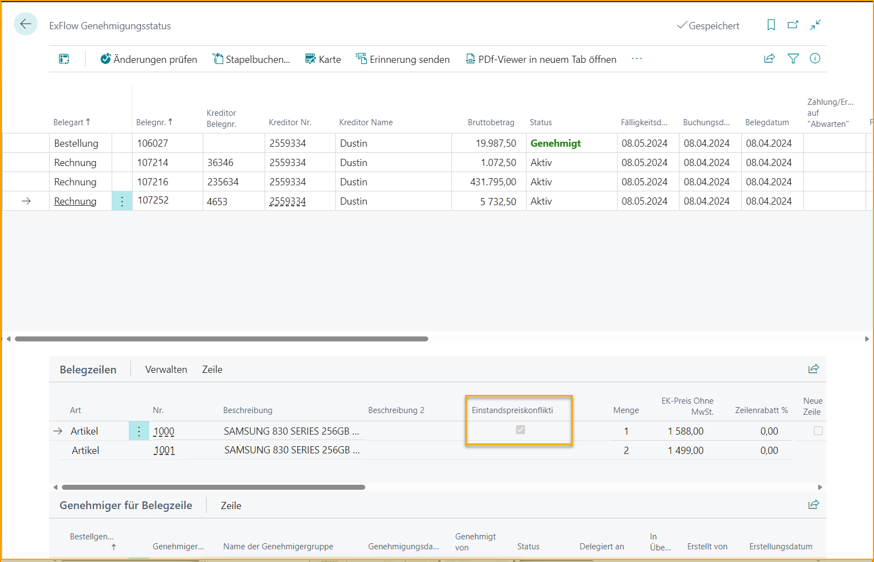Click the list view layout icon
This screenshot has width=874, height=562.
64,59
